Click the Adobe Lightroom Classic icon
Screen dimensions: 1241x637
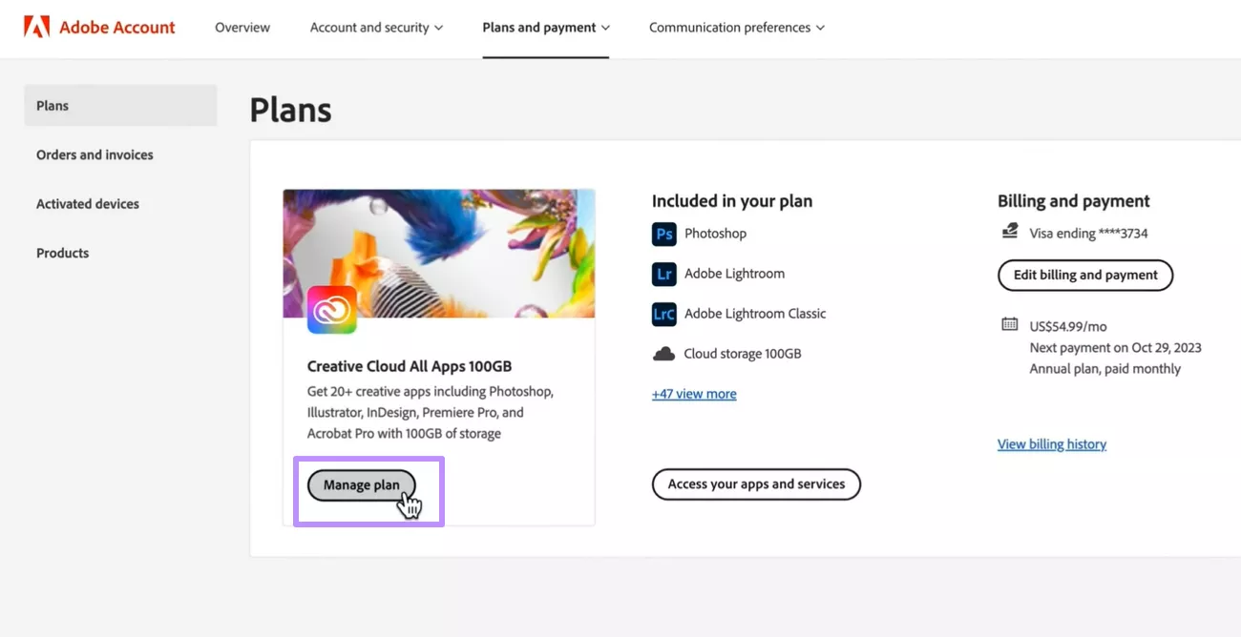[663, 314]
